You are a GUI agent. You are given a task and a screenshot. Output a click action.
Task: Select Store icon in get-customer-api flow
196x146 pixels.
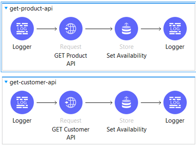[126, 102]
